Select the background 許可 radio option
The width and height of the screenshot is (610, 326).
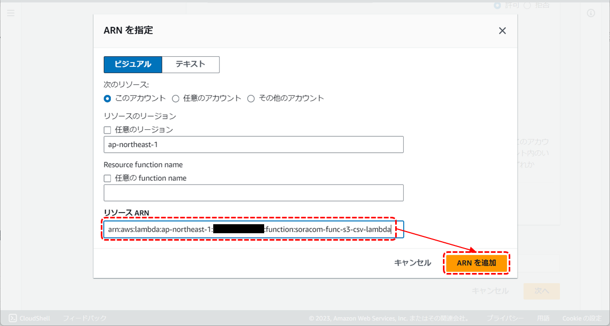[x=498, y=5]
